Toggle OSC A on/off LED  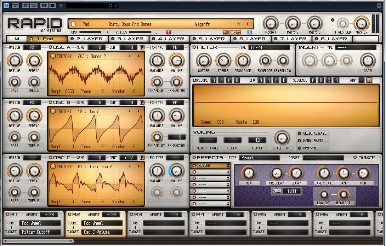51,47
